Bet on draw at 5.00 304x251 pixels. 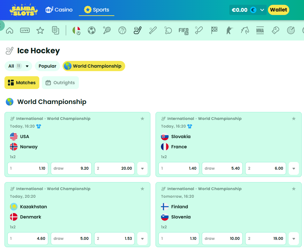point(71,239)
